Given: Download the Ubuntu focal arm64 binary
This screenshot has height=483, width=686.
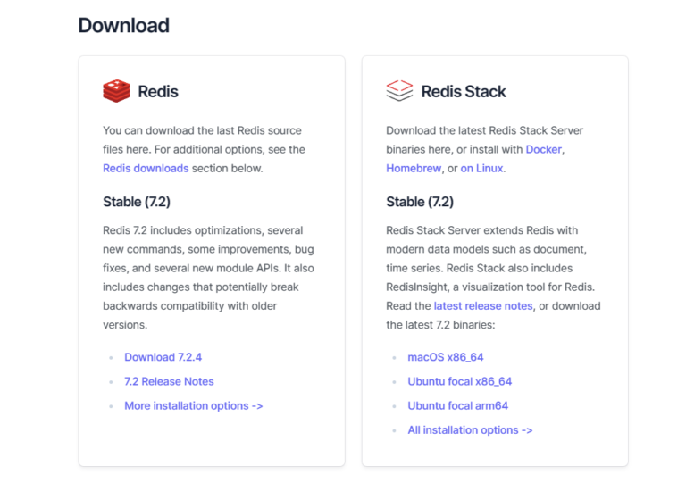Looking at the screenshot, I should [x=457, y=405].
